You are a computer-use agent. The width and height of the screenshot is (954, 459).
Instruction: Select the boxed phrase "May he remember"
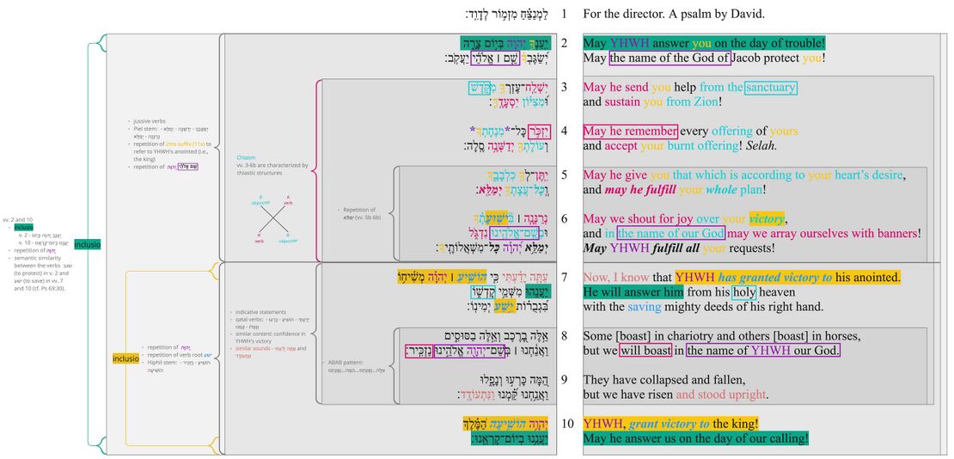630,132
